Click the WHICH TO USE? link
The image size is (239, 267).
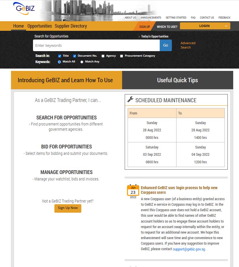point(167,27)
